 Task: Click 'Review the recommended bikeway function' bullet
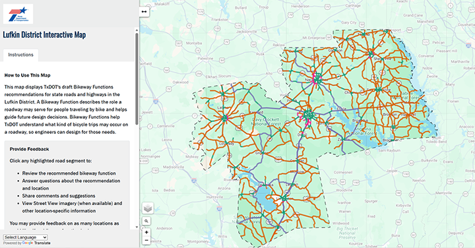[x=69, y=173]
